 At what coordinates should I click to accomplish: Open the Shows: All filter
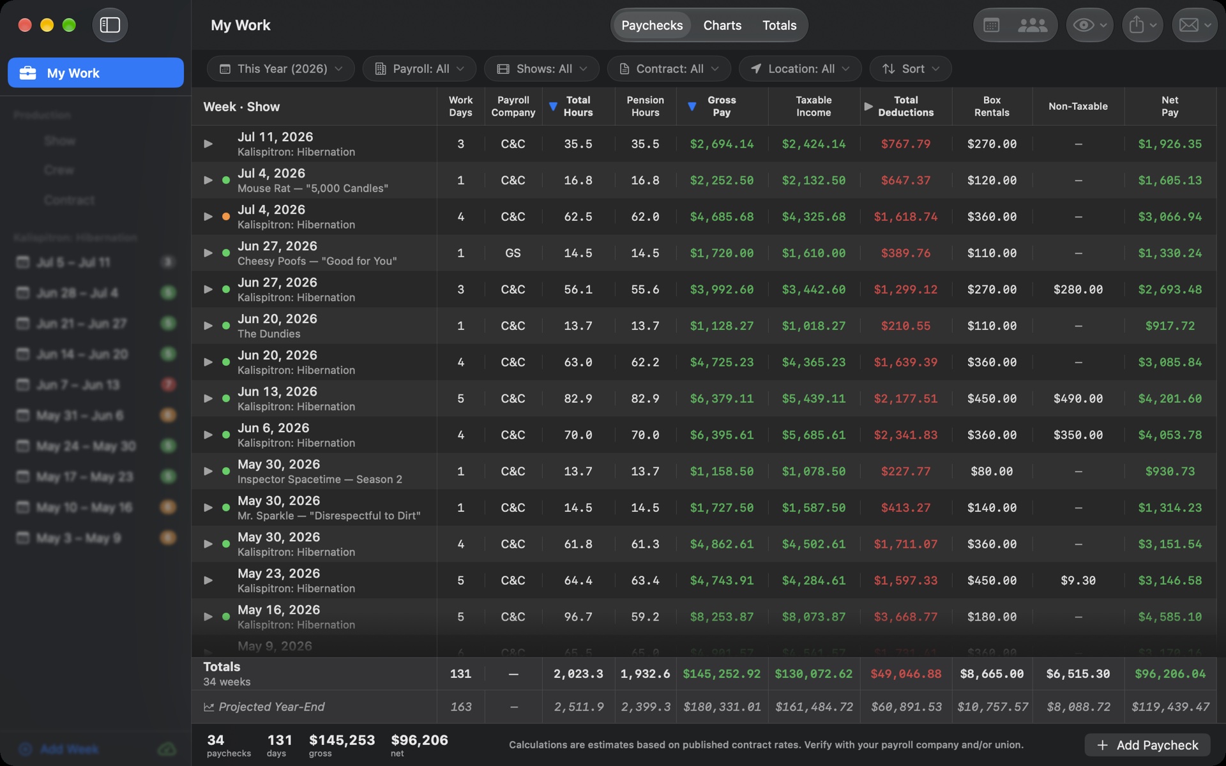click(x=541, y=68)
